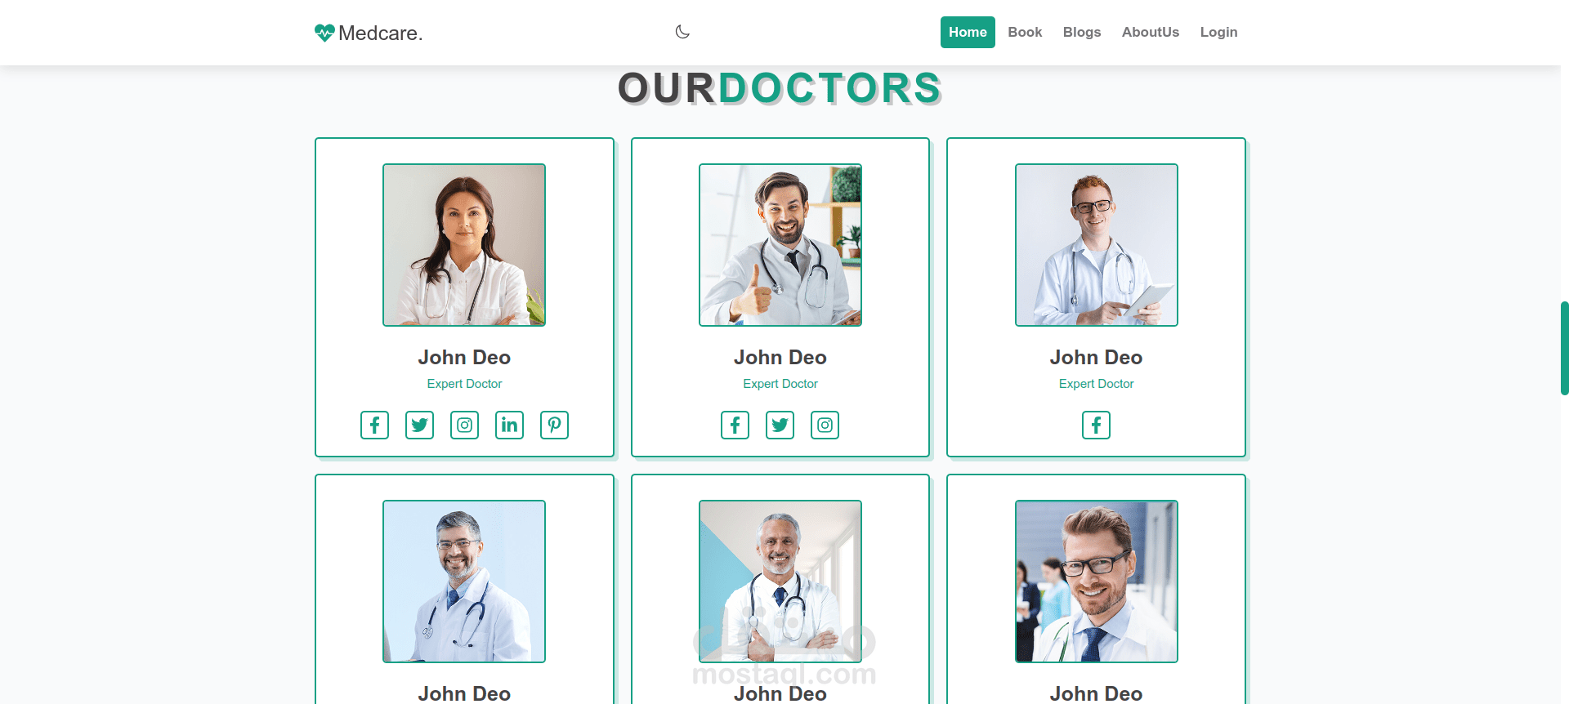Screen dimensions: 1569x704
Task: Click the red-haired doctor with tablet photo
Action: [1097, 245]
